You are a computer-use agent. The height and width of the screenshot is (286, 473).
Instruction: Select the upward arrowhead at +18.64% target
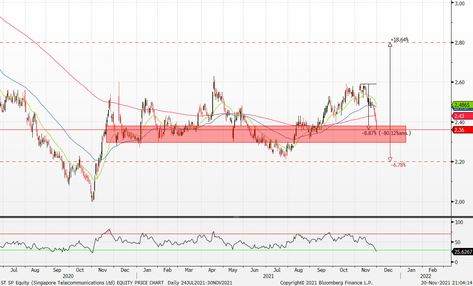coord(390,45)
